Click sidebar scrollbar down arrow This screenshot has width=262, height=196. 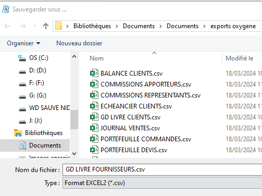pos(74,154)
